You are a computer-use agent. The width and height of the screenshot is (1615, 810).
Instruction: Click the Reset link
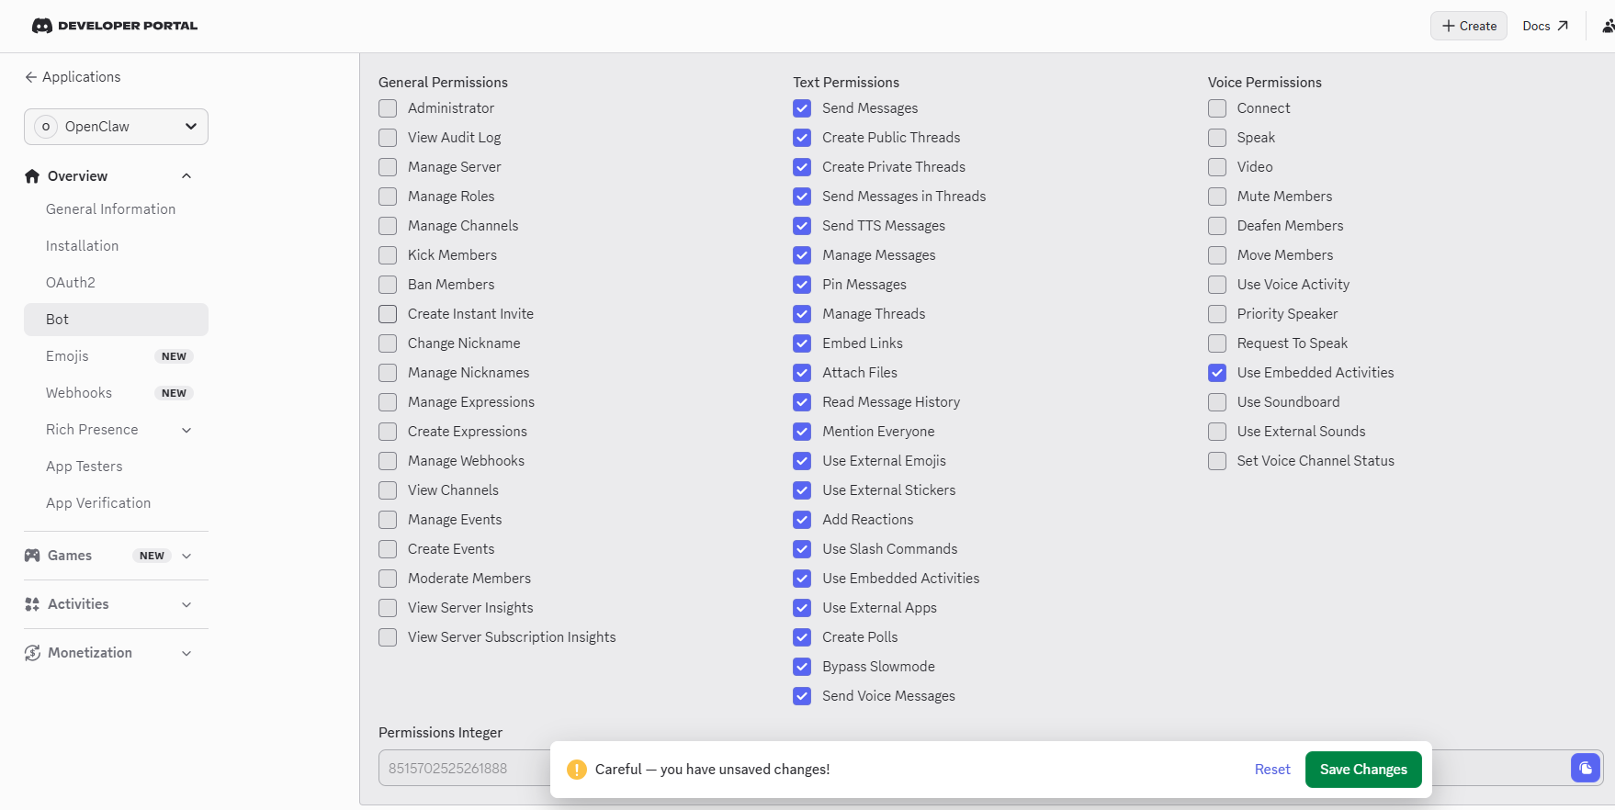(x=1272, y=770)
